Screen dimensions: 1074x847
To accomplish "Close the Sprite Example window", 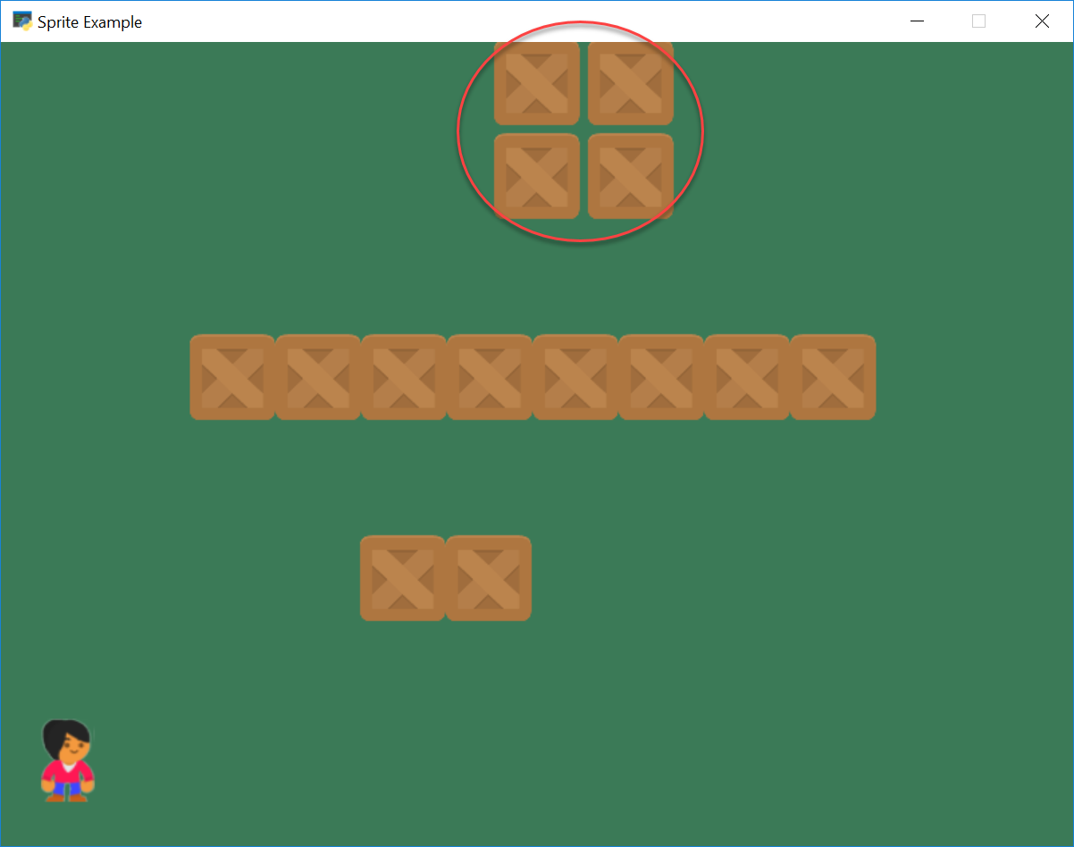I will coord(1041,21).
